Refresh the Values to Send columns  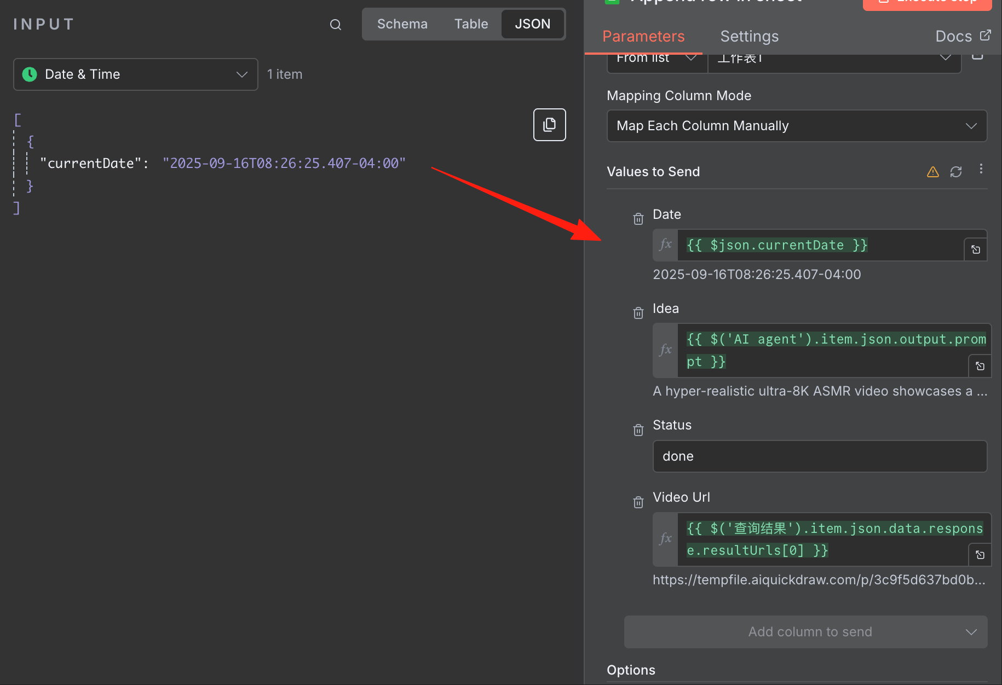pyautogui.click(x=956, y=172)
